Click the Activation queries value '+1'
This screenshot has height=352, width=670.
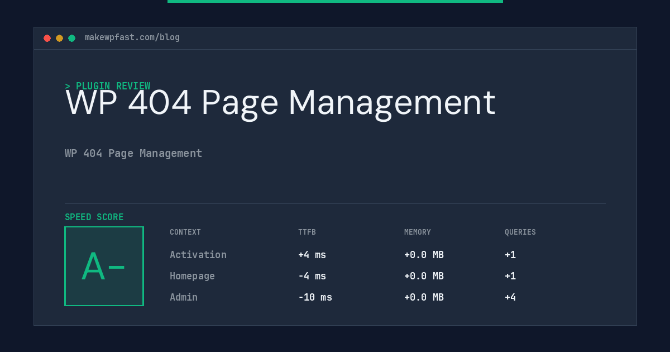[x=510, y=255]
